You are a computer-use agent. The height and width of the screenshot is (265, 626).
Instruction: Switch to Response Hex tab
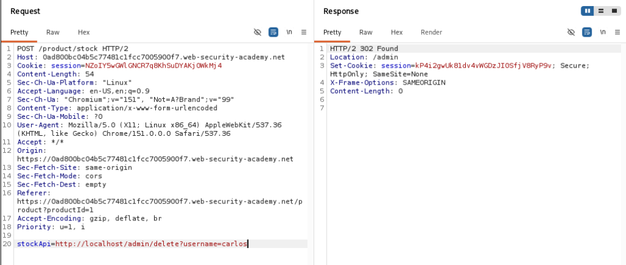coord(397,33)
